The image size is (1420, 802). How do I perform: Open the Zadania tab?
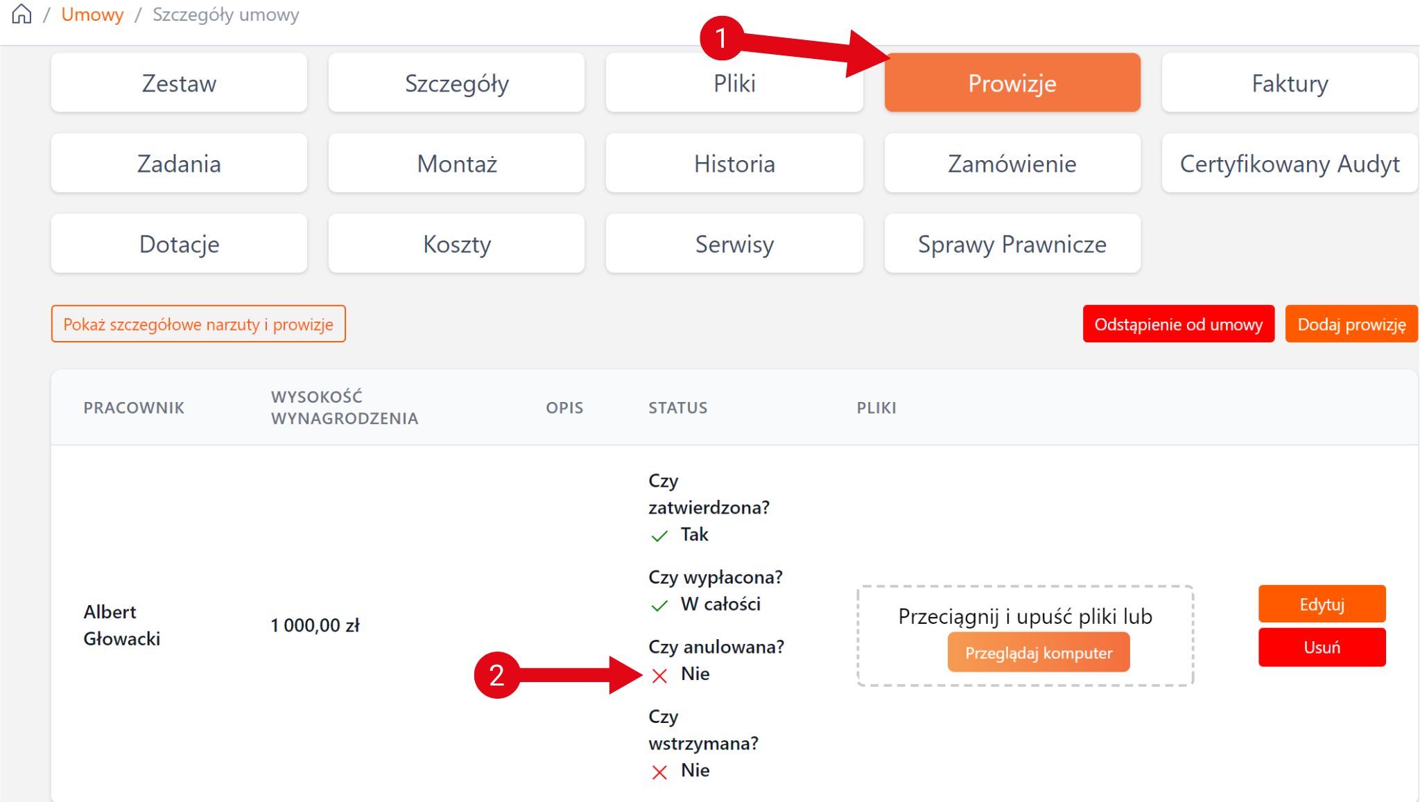pos(179,164)
